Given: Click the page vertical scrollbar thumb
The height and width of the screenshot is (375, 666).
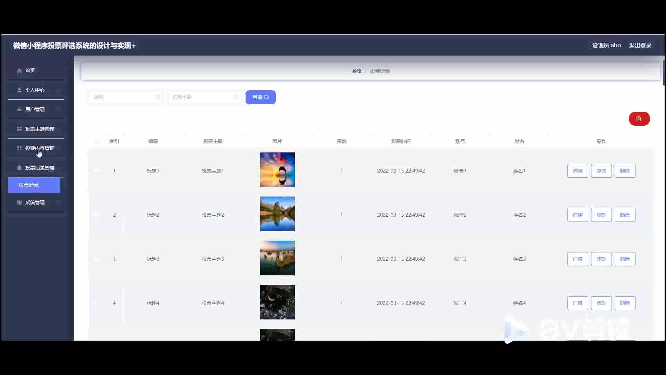Looking at the screenshot, I should pyautogui.click(x=664, y=73).
